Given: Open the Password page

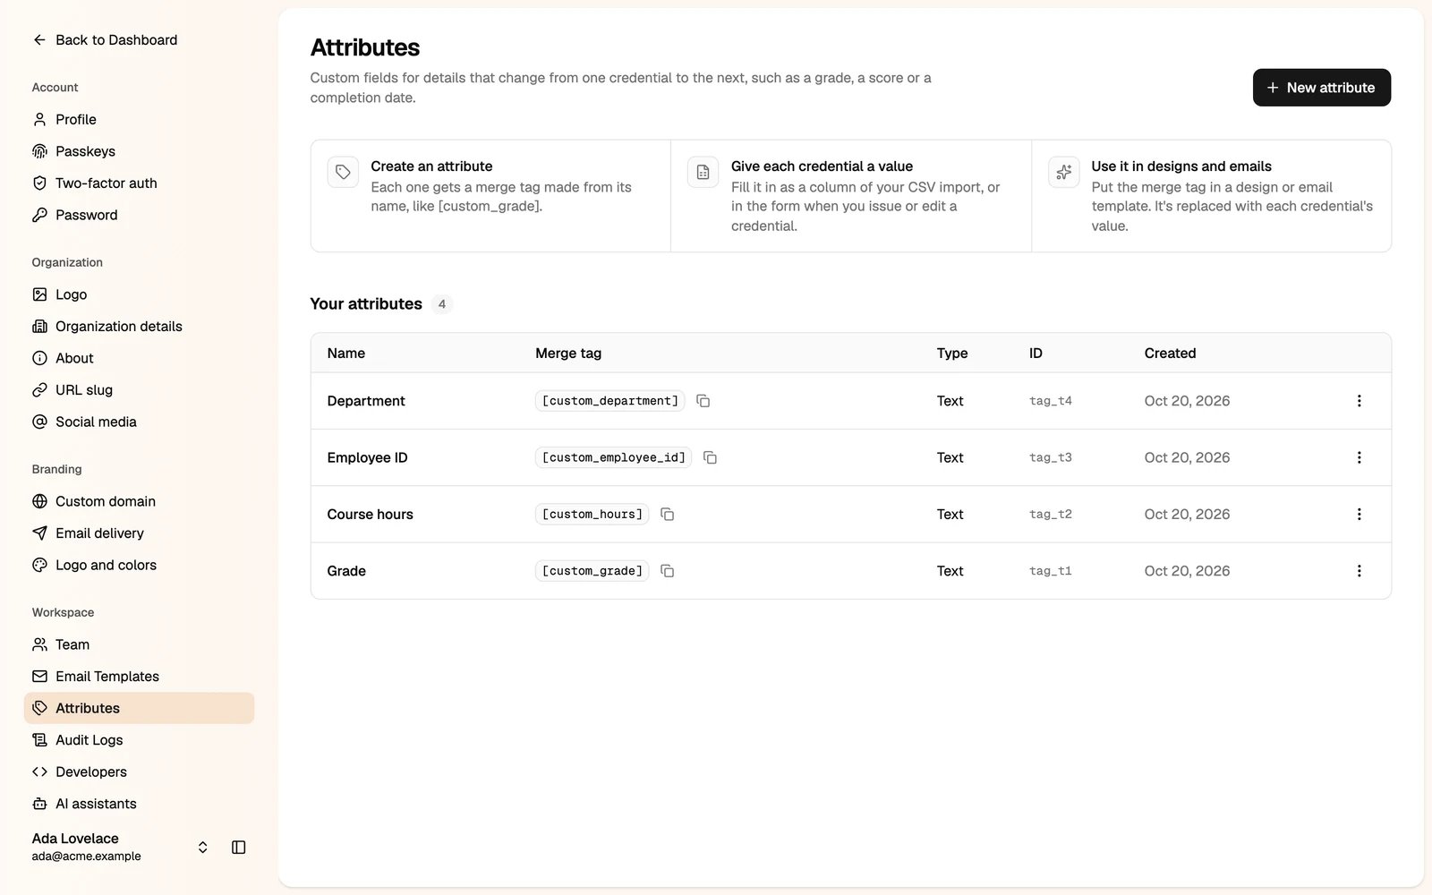Looking at the screenshot, I should (x=139, y=215).
